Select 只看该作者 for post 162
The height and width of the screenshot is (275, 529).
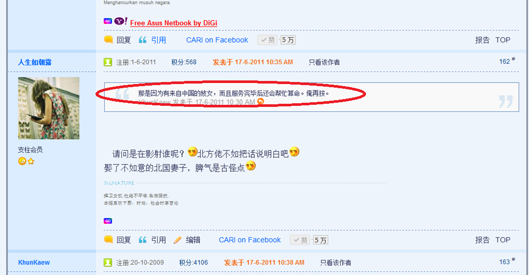click(324, 62)
